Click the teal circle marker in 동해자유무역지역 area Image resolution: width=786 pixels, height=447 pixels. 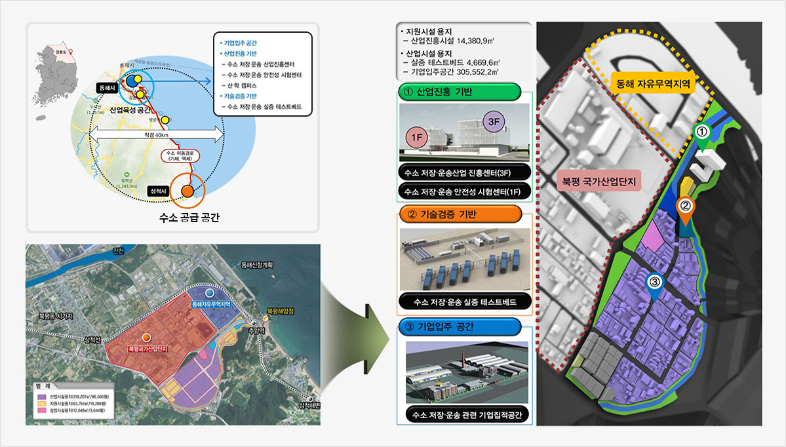210,293
